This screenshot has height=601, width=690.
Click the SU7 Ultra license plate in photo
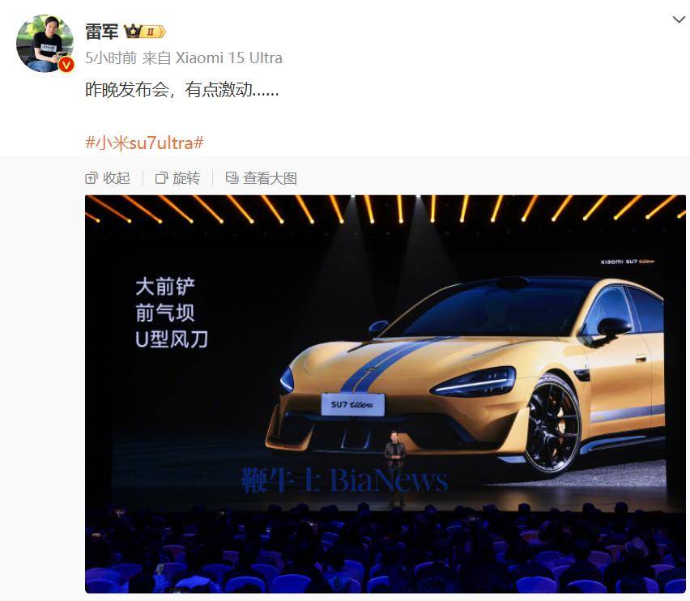coord(352,404)
